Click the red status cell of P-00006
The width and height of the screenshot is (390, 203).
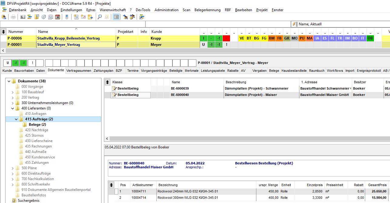(226, 38)
